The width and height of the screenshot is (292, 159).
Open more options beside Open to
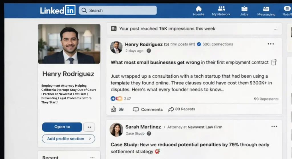[89, 127]
